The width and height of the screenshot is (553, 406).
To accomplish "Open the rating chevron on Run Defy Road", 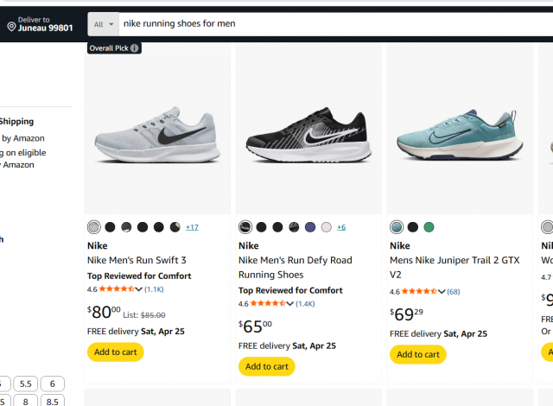I will click(x=290, y=304).
